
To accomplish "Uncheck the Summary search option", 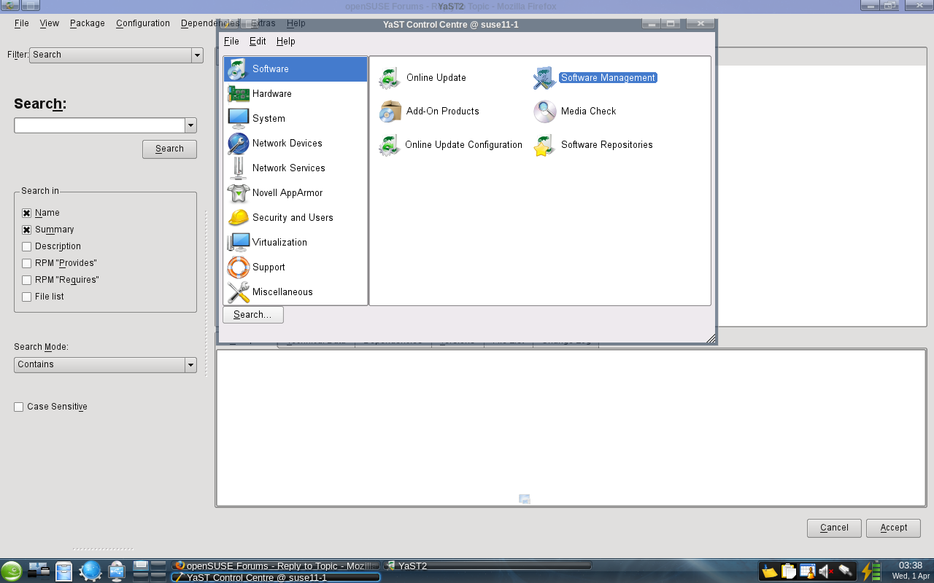I will pos(27,230).
